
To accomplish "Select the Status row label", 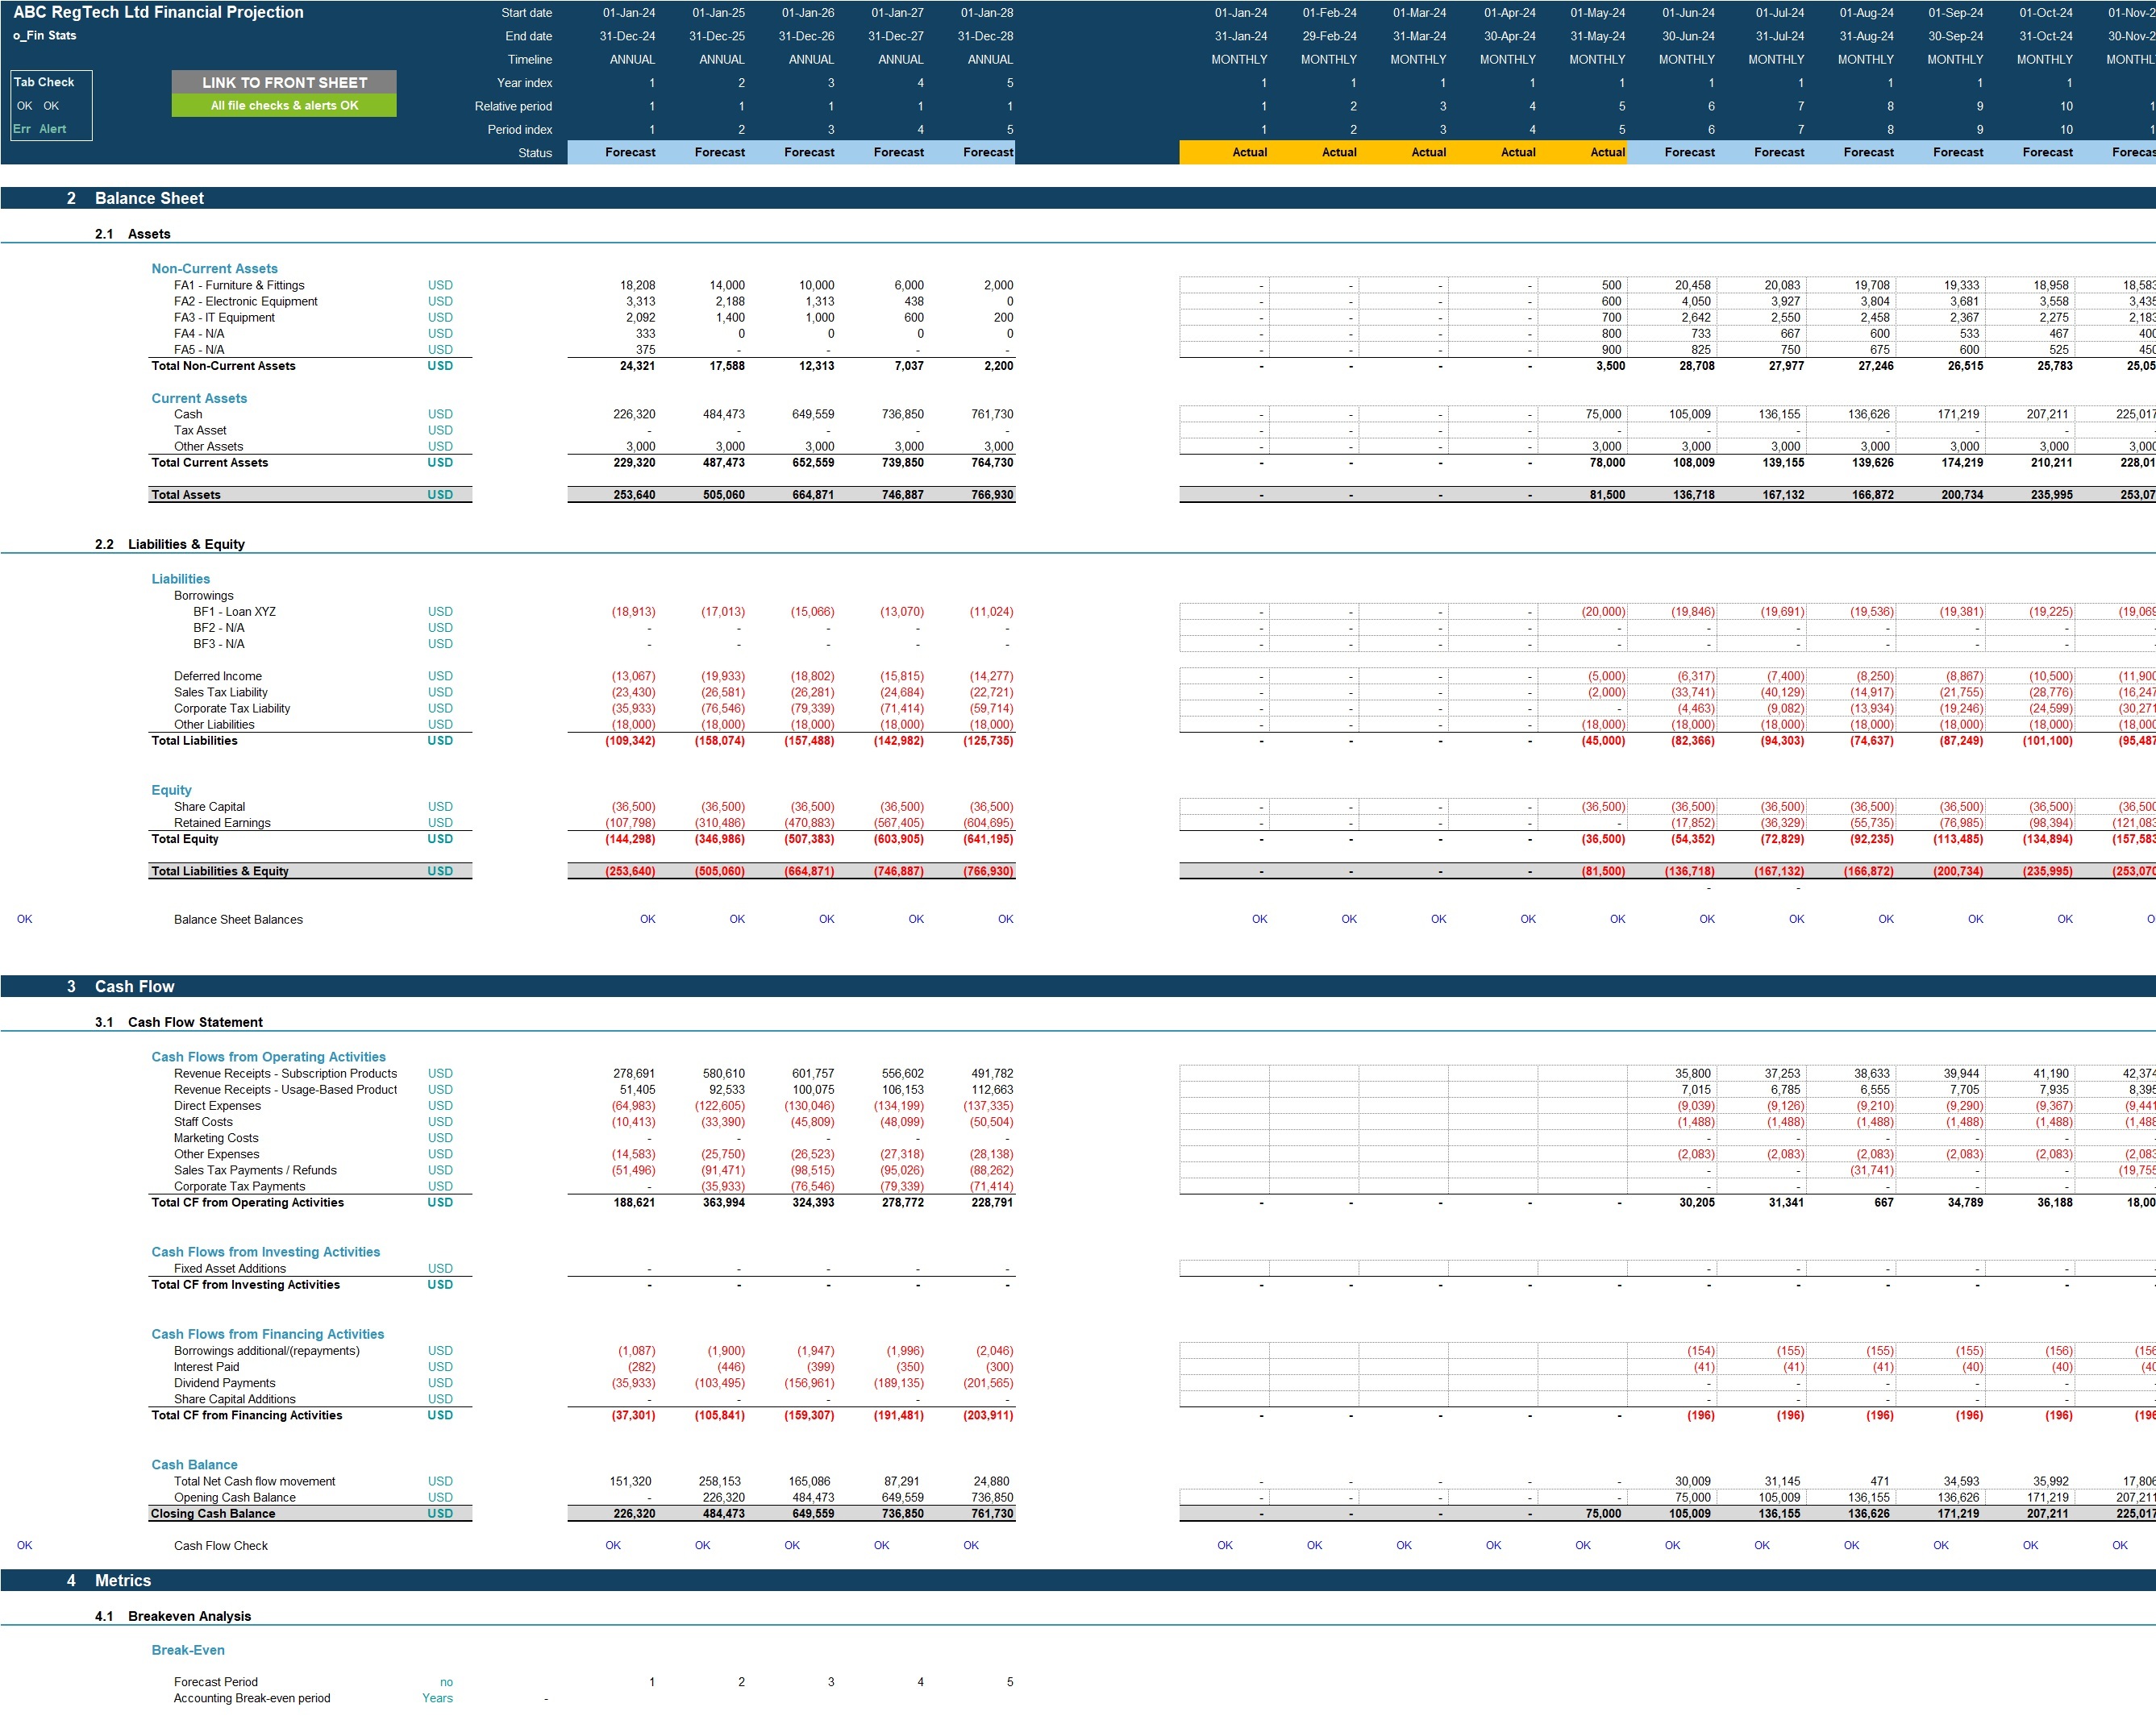I will (x=535, y=153).
